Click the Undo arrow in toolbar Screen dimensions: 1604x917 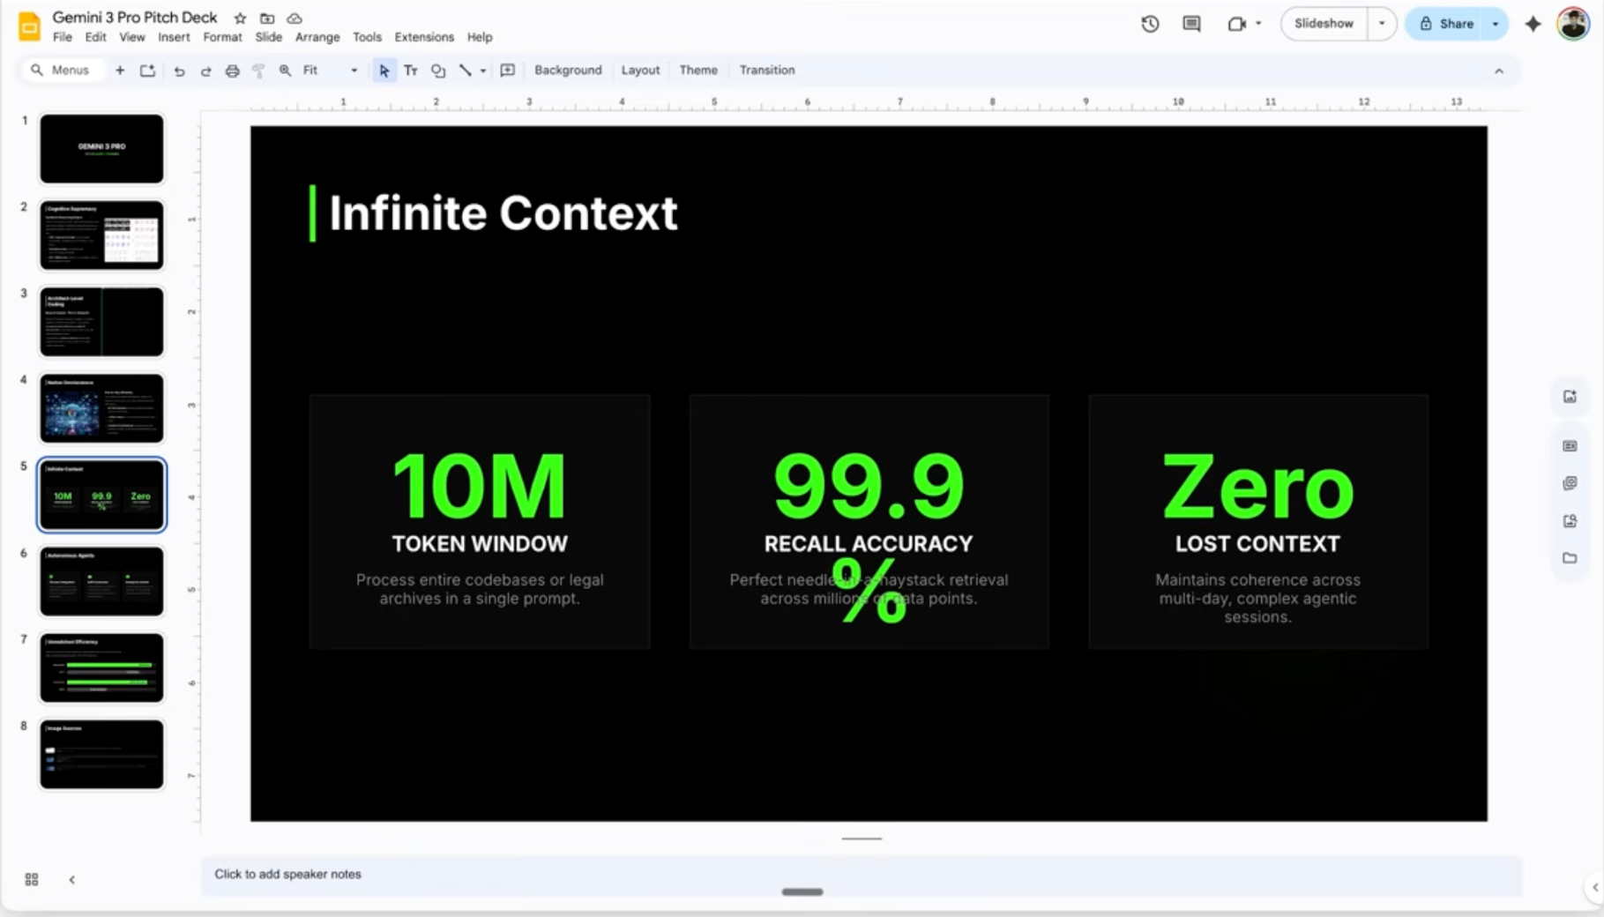coord(179,71)
